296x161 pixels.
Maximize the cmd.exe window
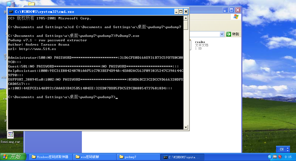point(181,12)
